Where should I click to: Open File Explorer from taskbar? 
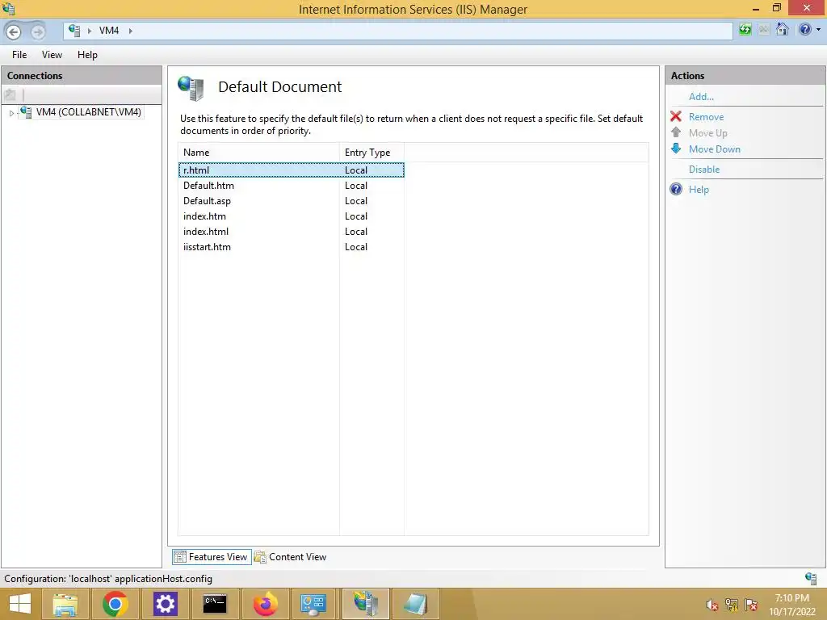(x=65, y=604)
